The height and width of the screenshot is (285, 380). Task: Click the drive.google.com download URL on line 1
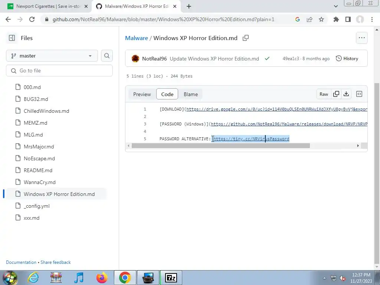277,109
